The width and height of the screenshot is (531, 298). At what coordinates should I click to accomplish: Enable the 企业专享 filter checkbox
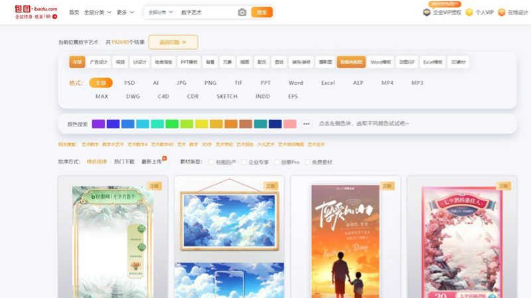click(244, 162)
